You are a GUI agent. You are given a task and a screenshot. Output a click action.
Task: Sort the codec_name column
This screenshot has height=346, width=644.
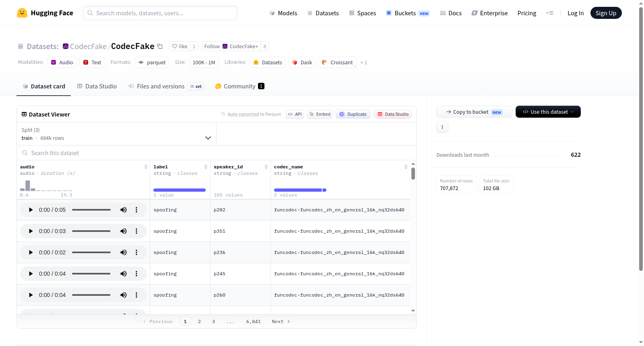point(406,167)
